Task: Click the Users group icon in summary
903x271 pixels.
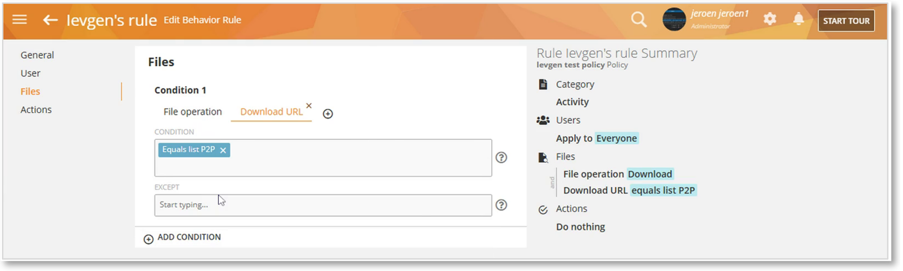Action: coord(543,120)
